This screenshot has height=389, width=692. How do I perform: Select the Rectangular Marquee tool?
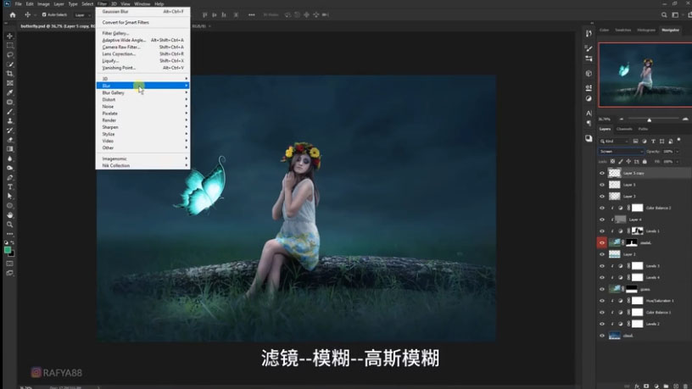point(9,46)
